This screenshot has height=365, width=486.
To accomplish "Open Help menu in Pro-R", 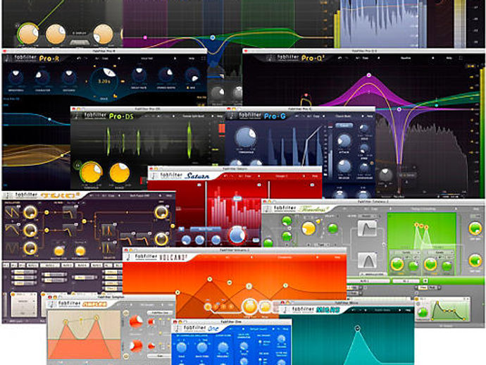I will pyautogui.click(x=192, y=58).
